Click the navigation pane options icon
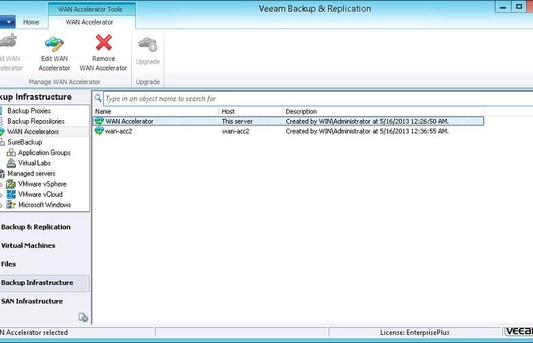The image size is (533, 343). pyautogui.click(x=83, y=318)
